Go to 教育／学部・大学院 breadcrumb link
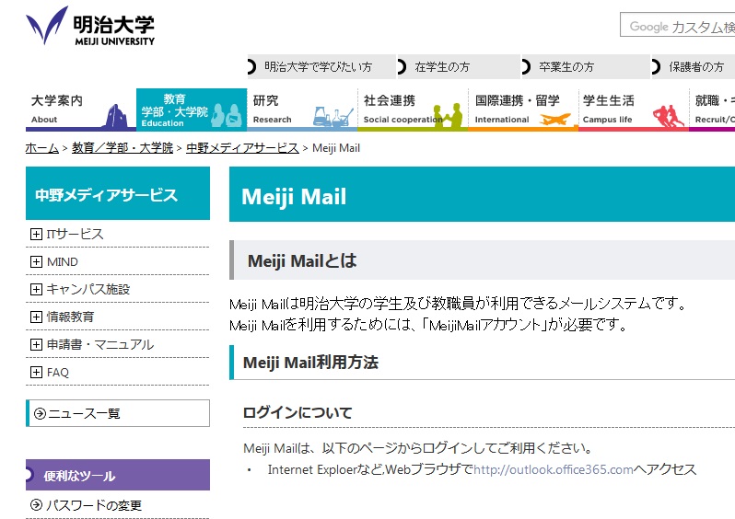 coord(122,148)
